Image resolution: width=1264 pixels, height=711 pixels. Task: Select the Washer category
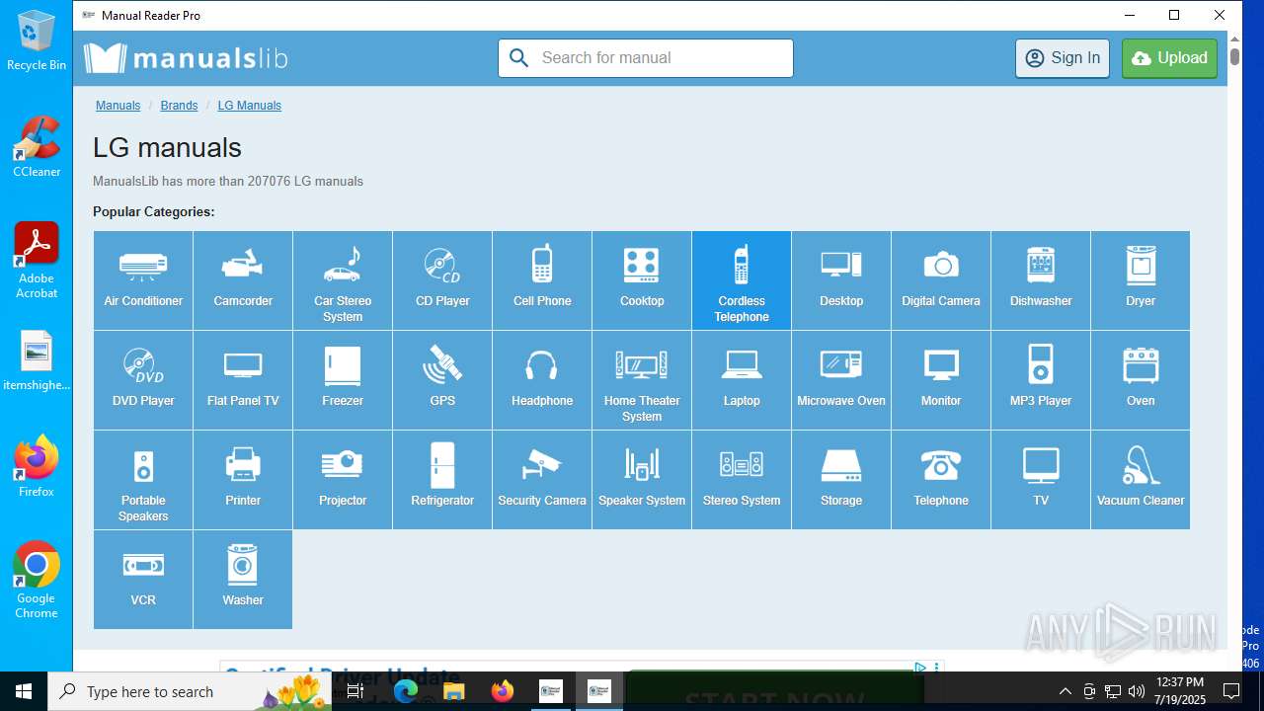point(243,580)
